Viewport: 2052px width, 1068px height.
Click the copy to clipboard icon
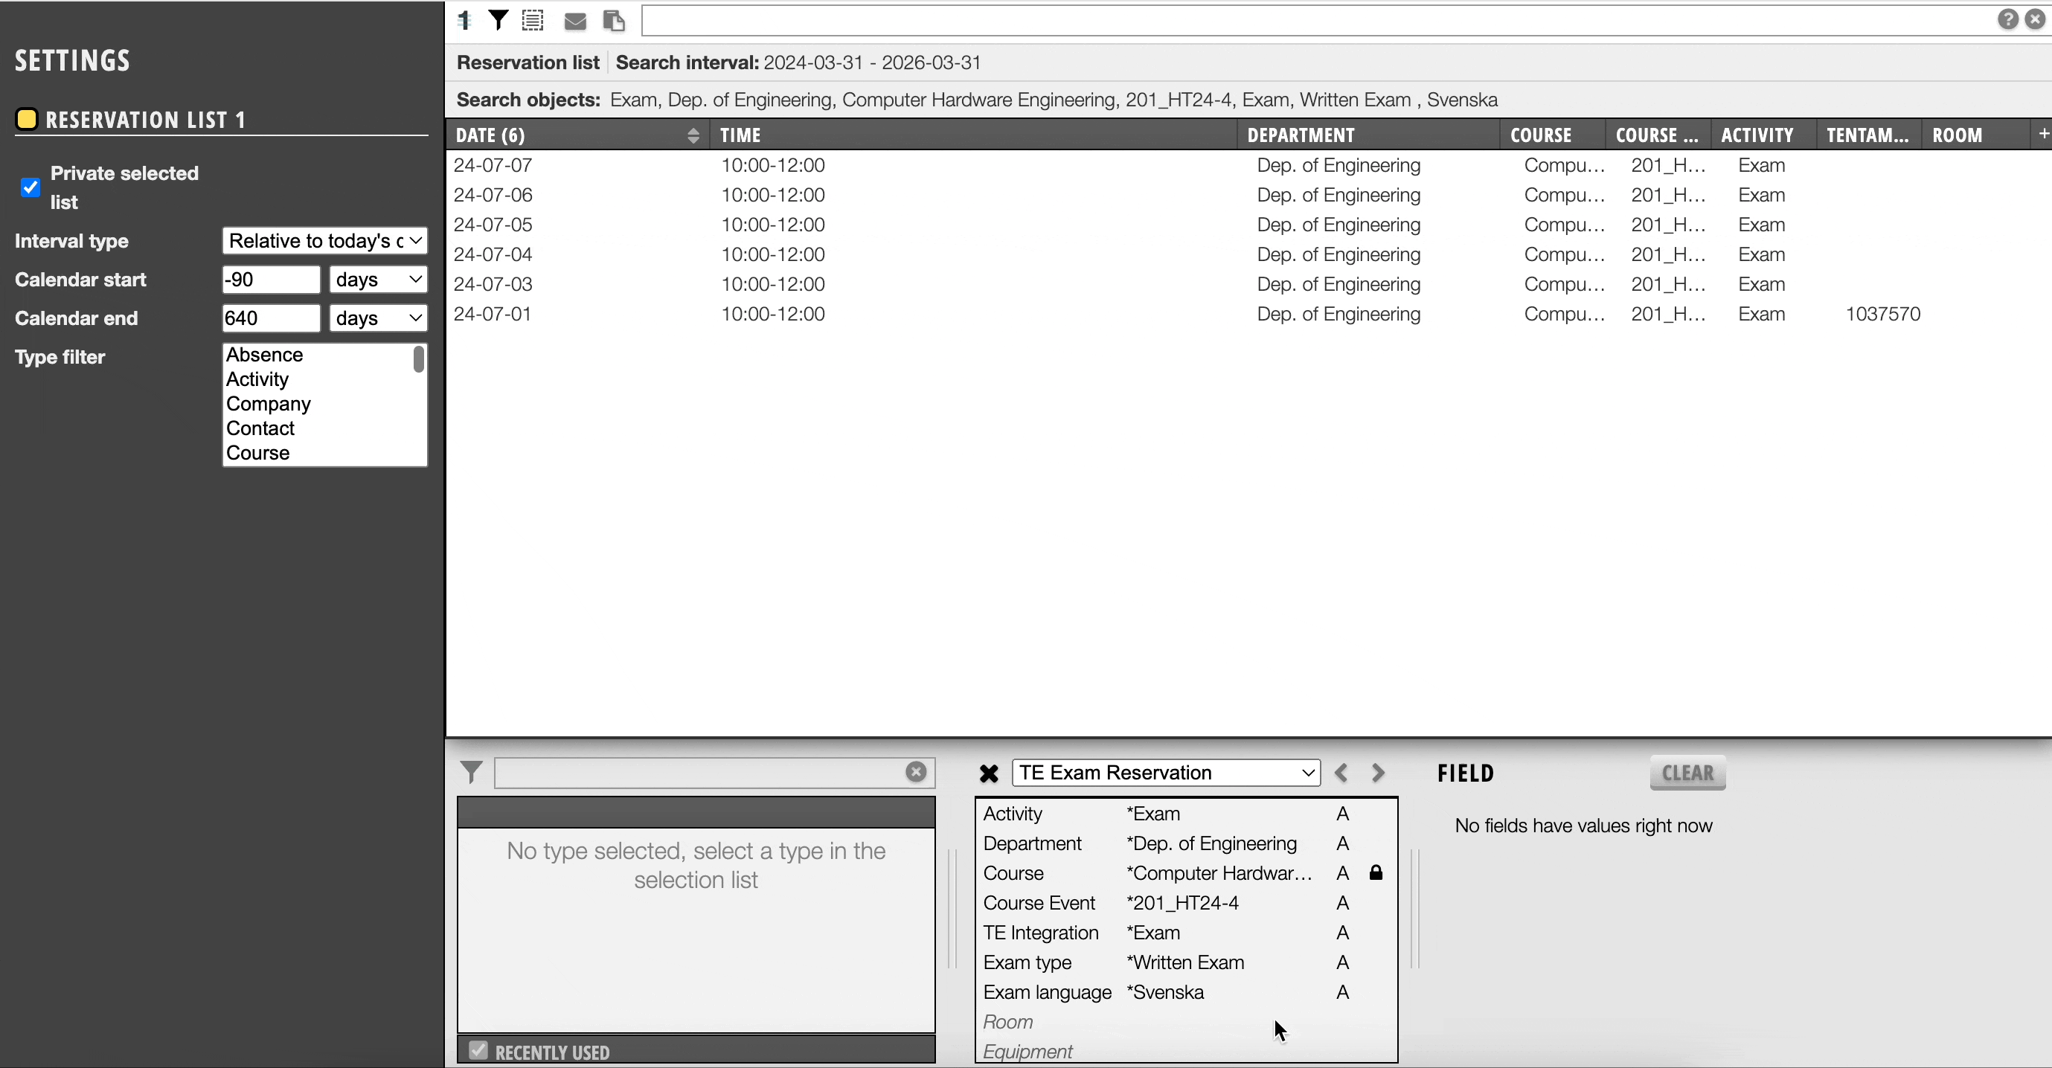coord(613,21)
